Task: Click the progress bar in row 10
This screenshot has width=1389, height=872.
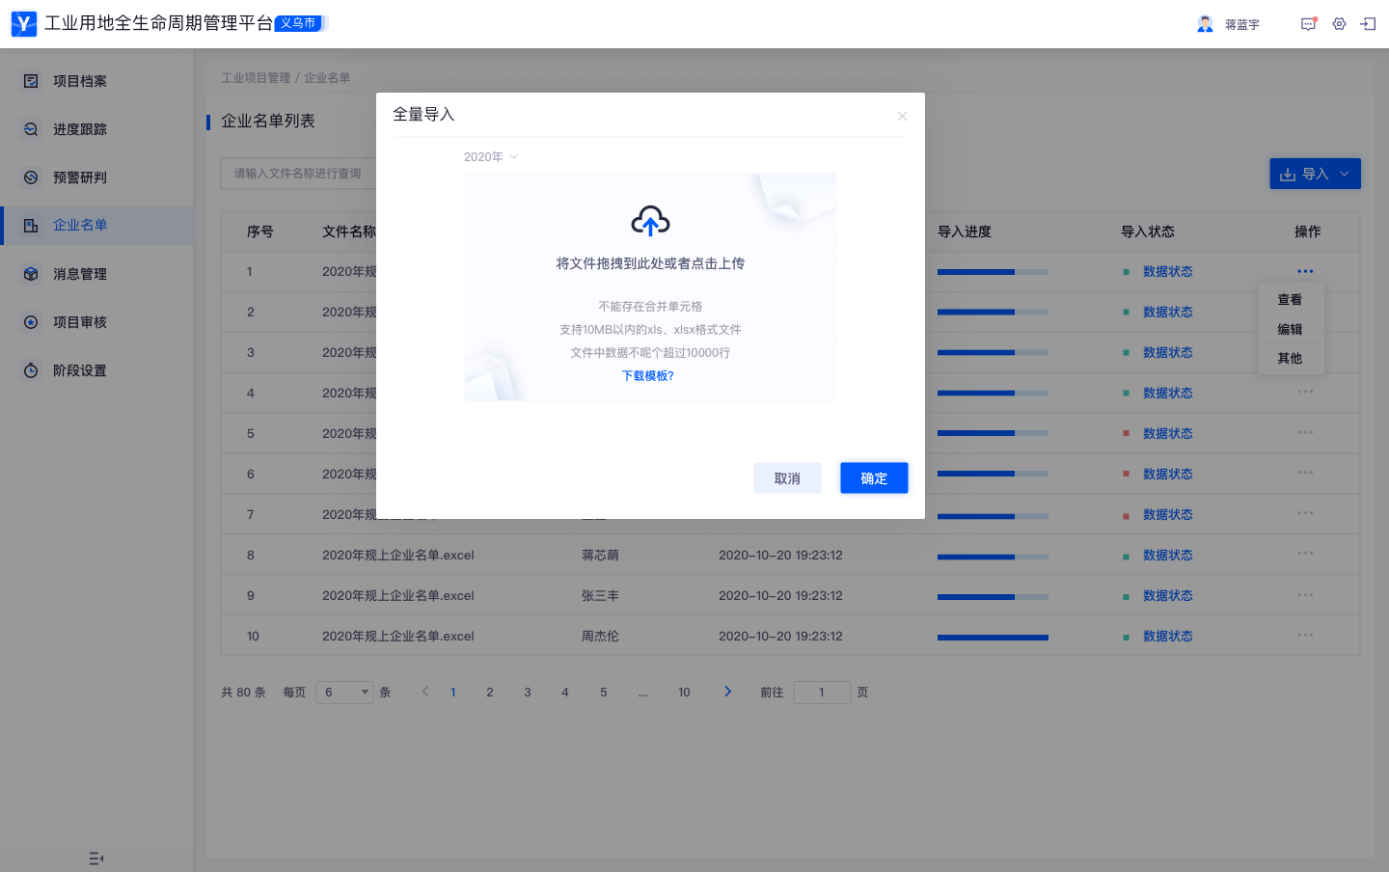Action: click(993, 637)
